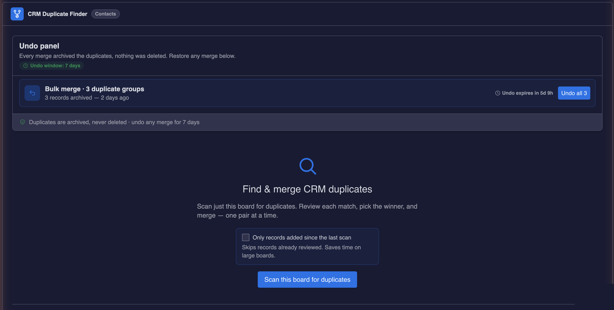The image size is (614, 310).
Task: Click the clock icon next to Undo expires
Action: point(498,93)
